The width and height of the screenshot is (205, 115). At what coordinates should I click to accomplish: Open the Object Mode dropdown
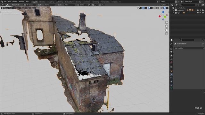8,8
